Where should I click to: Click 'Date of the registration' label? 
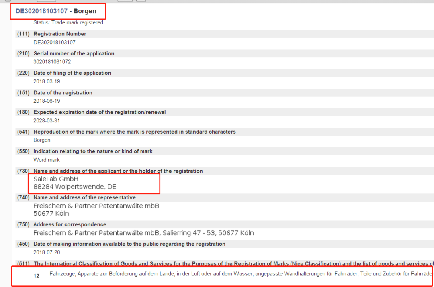point(63,93)
